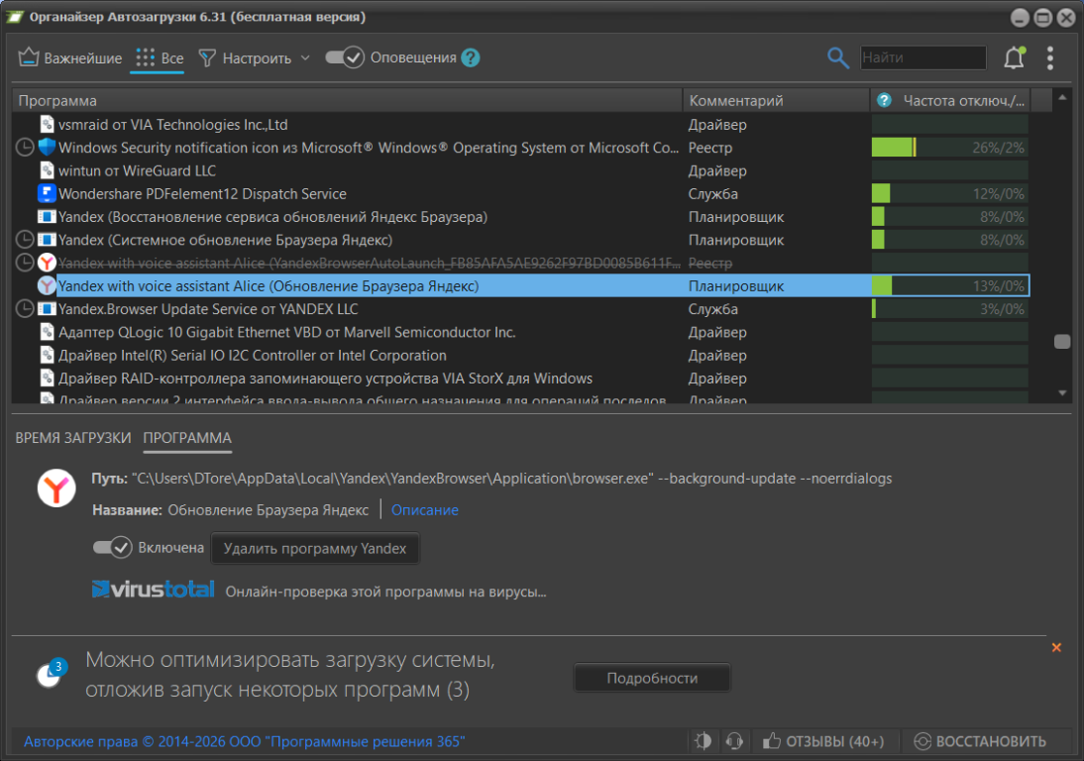Close the optimization tip with orange X
This screenshot has height=761, width=1084.
point(1056,647)
